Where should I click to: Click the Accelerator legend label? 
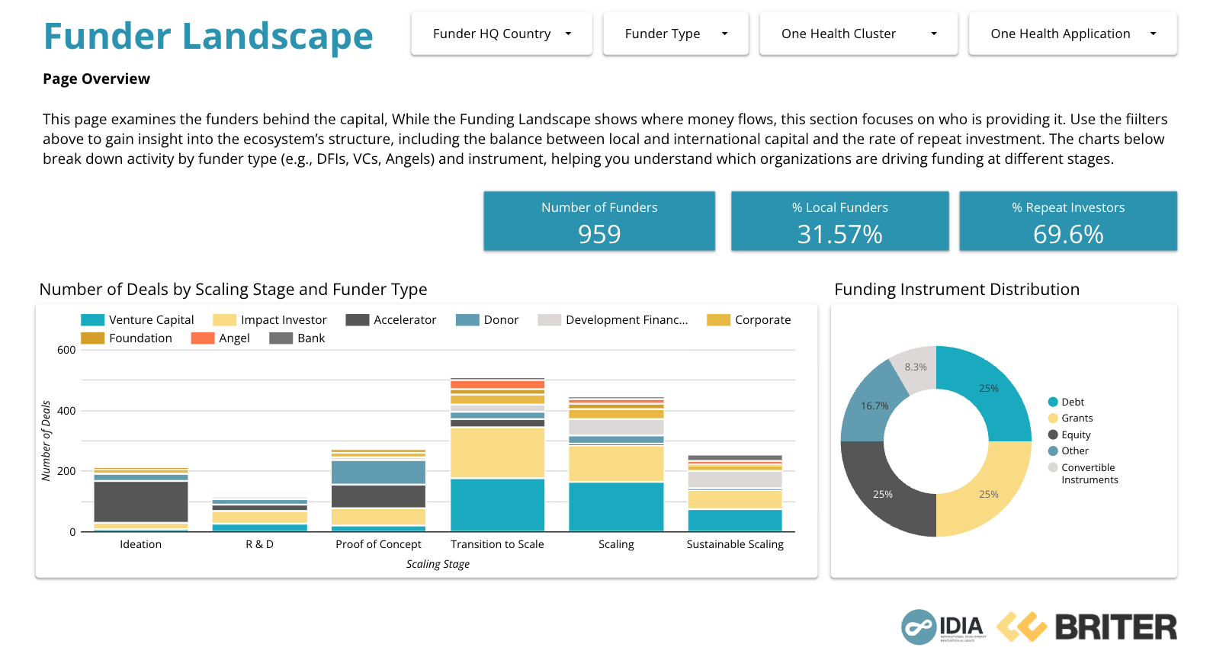point(405,320)
